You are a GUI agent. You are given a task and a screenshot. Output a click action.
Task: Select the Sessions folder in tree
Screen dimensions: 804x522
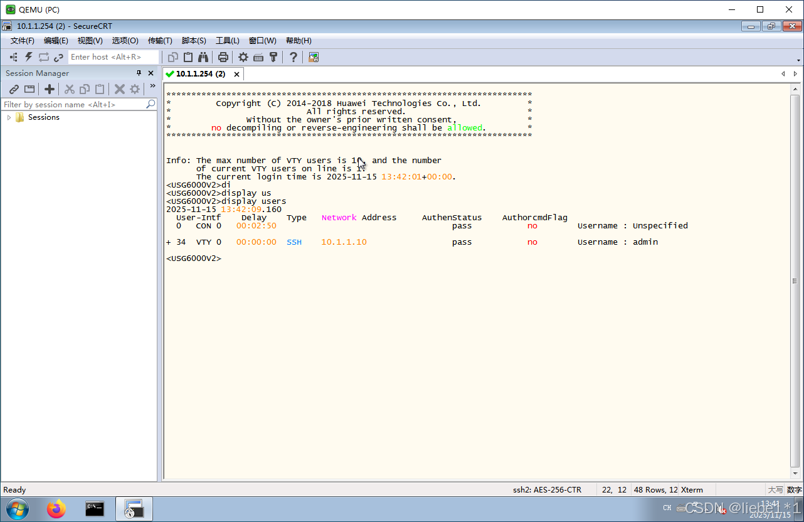click(x=43, y=117)
